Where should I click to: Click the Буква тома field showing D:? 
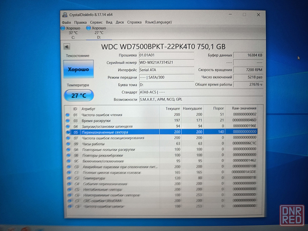click(166, 85)
